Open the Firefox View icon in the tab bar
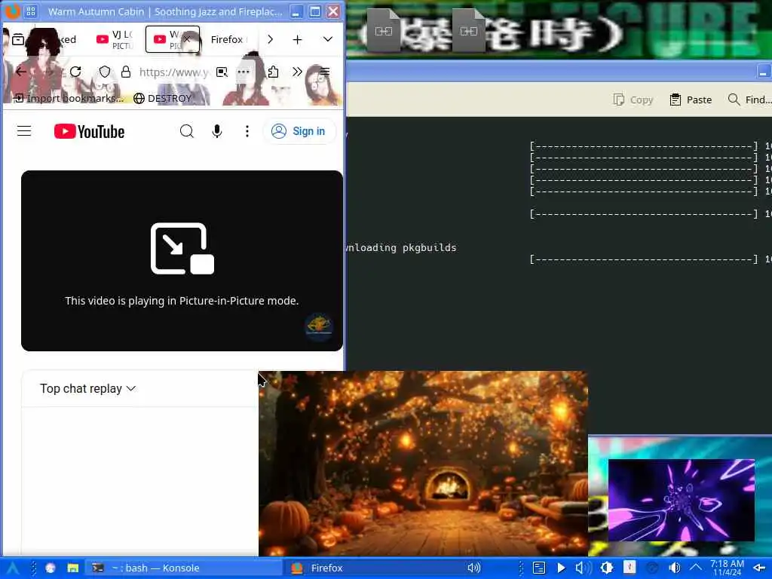 click(18, 39)
